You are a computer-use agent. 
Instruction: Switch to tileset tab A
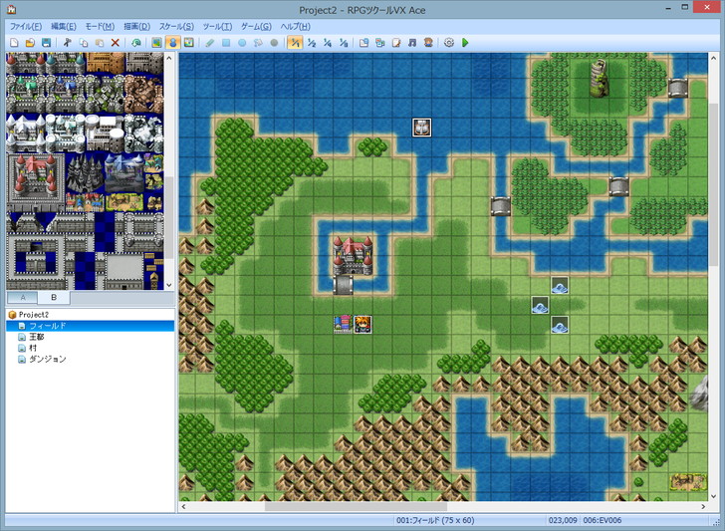(23, 298)
